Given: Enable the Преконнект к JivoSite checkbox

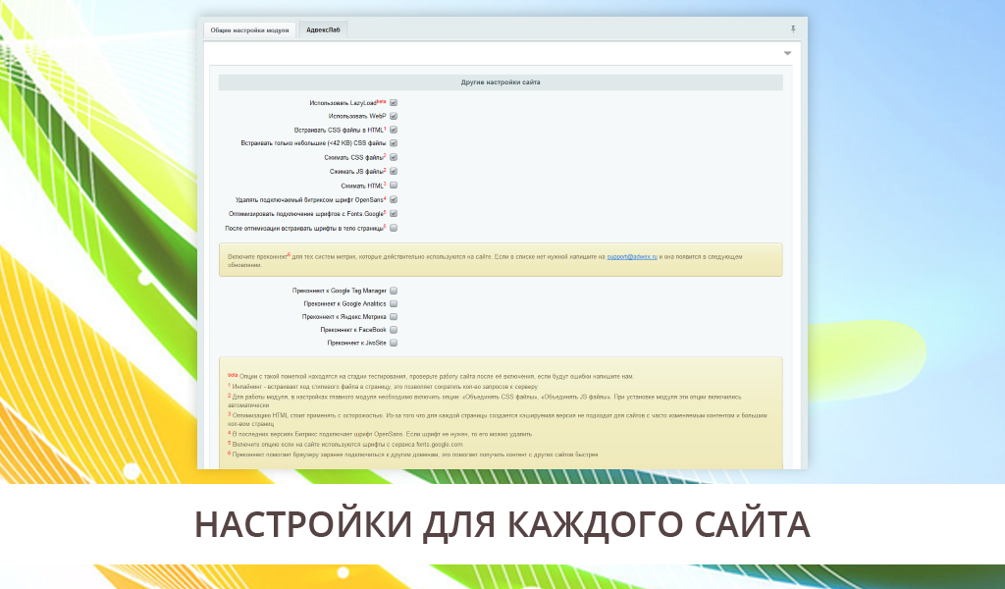Looking at the screenshot, I should [394, 344].
